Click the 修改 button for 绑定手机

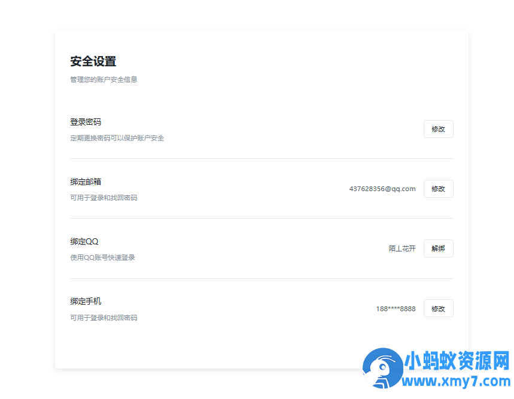click(438, 309)
